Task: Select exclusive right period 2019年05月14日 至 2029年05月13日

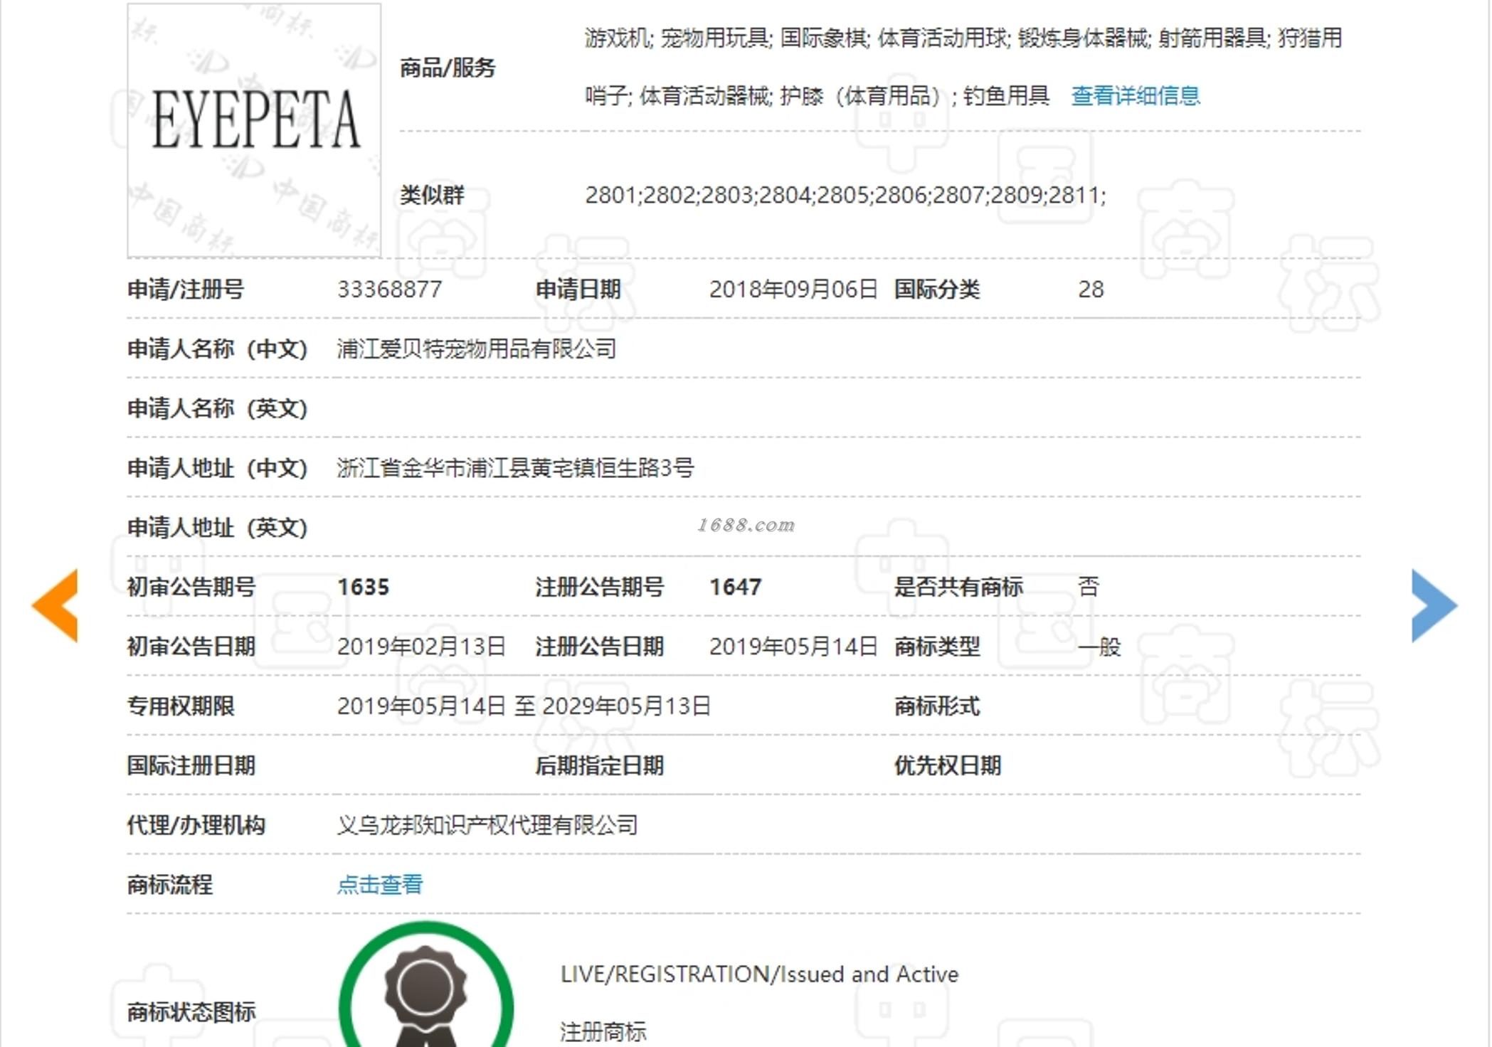Action: [x=524, y=706]
